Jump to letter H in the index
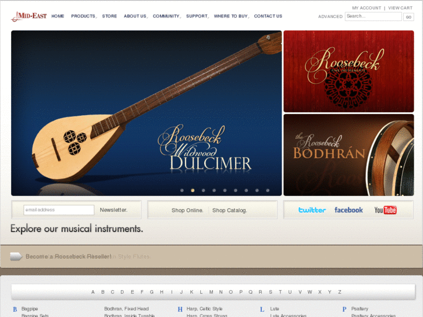 coord(162,292)
